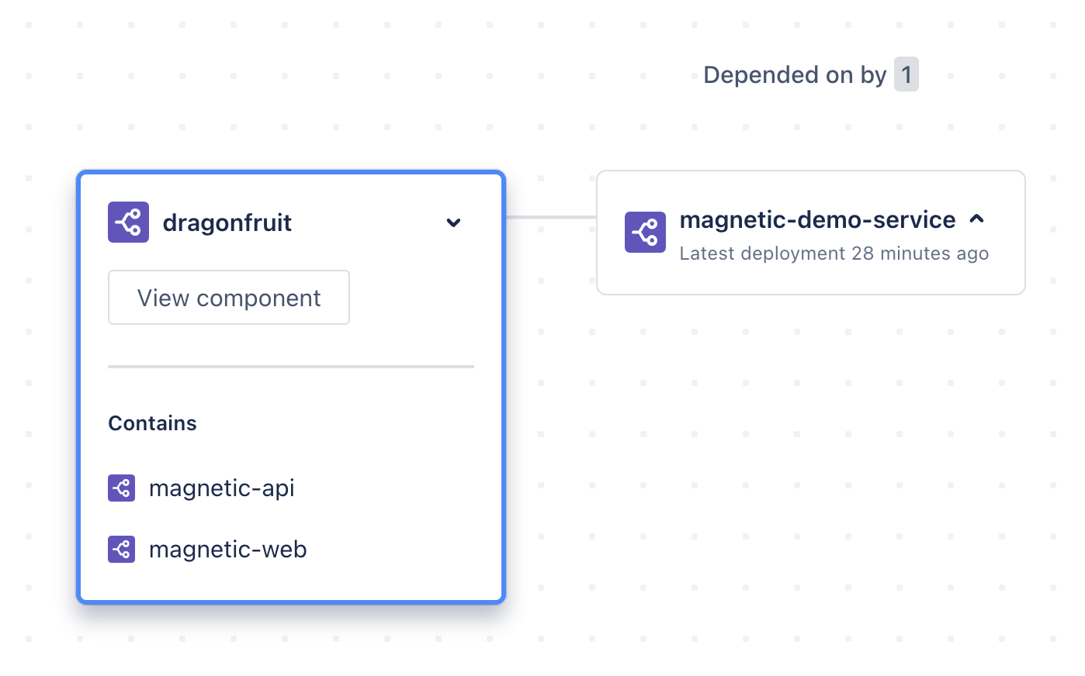Click the Contains section heading
This screenshot has height=676, width=1085.
tap(152, 423)
